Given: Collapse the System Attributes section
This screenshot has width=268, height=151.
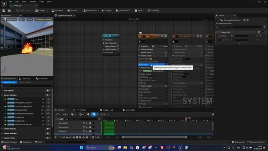Looking at the screenshot, I should pos(2,95).
